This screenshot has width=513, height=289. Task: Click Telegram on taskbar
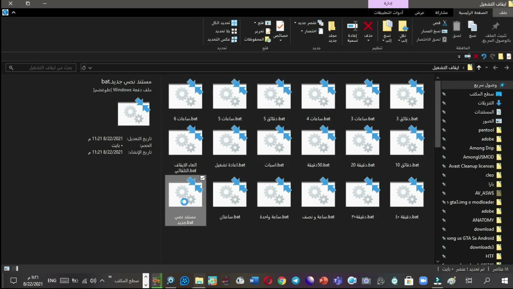pyautogui.click(x=296, y=281)
